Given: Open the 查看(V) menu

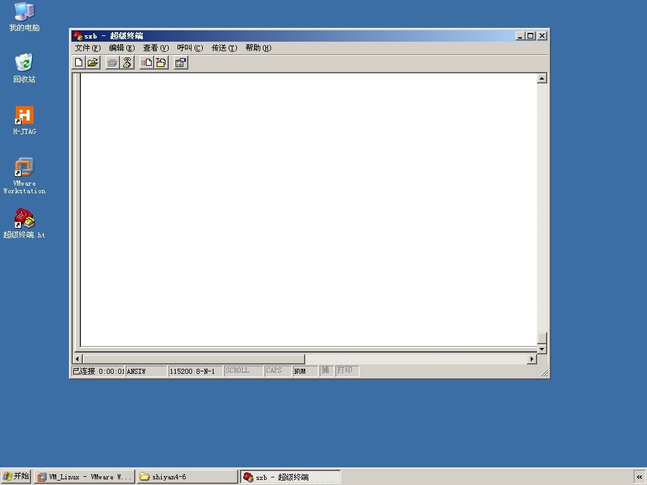Looking at the screenshot, I should [156, 48].
